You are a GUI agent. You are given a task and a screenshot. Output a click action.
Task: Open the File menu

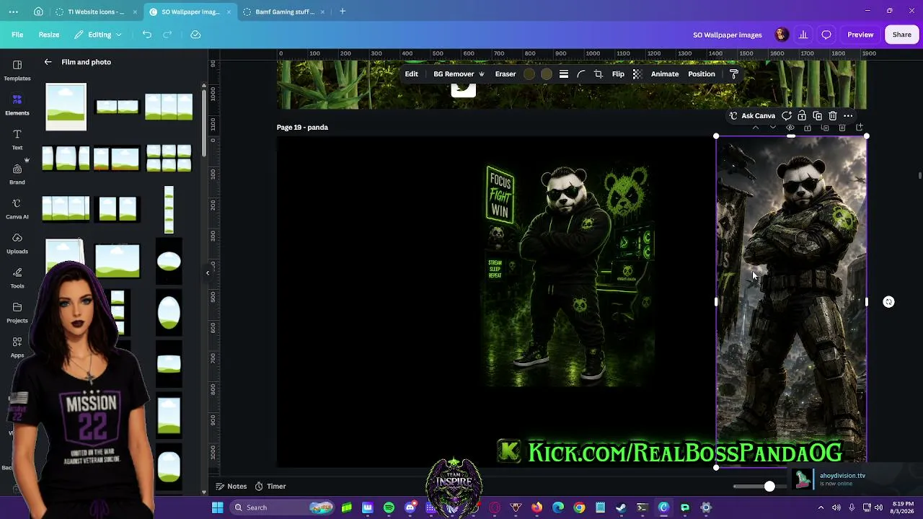[x=17, y=35]
